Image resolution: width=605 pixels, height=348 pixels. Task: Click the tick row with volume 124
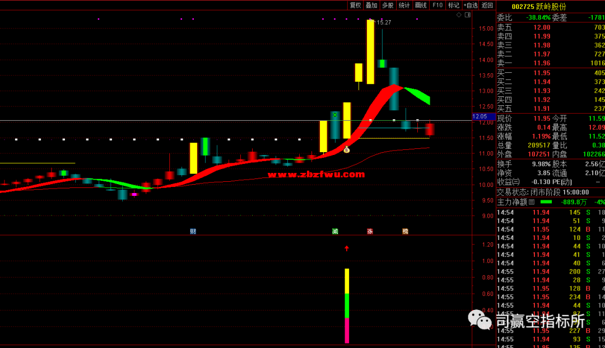(x=551, y=229)
